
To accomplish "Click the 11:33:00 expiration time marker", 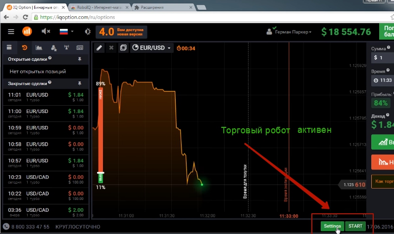I will click(x=289, y=216).
